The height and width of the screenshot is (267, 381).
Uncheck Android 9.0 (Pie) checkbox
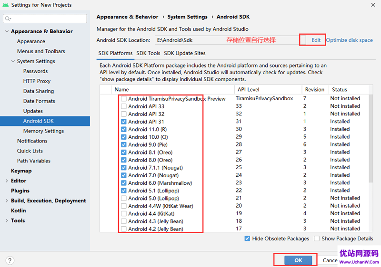click(x=124, y=144)
